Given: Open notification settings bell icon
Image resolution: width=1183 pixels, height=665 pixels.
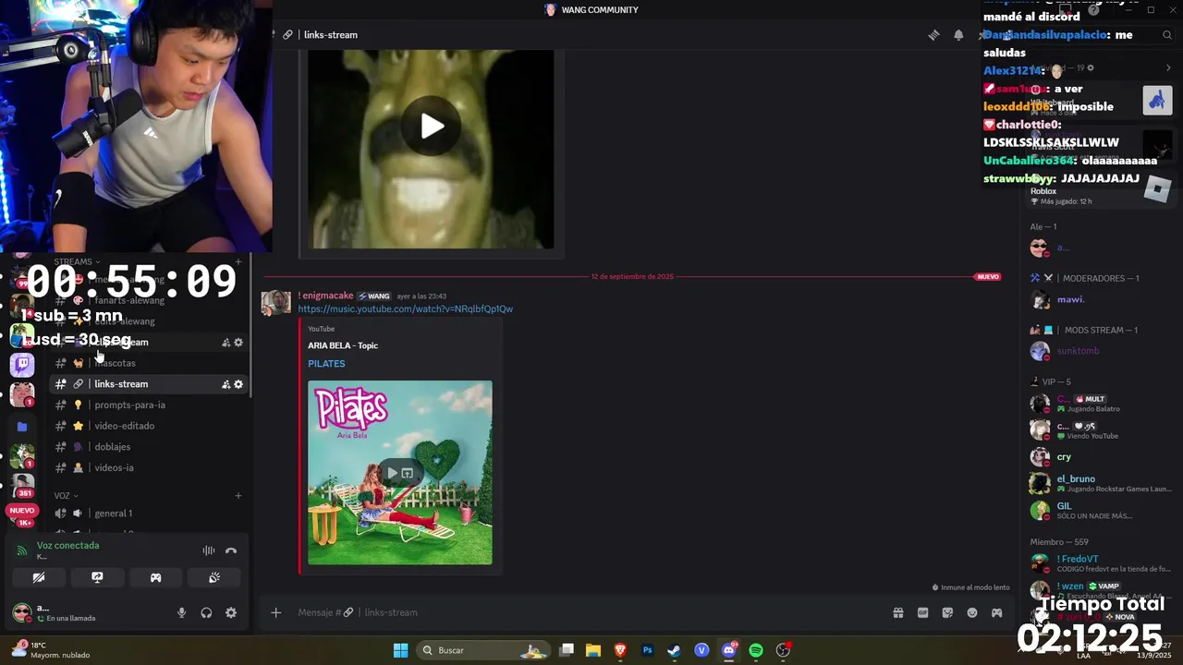Looking at the screenshot, I should 958,35.
